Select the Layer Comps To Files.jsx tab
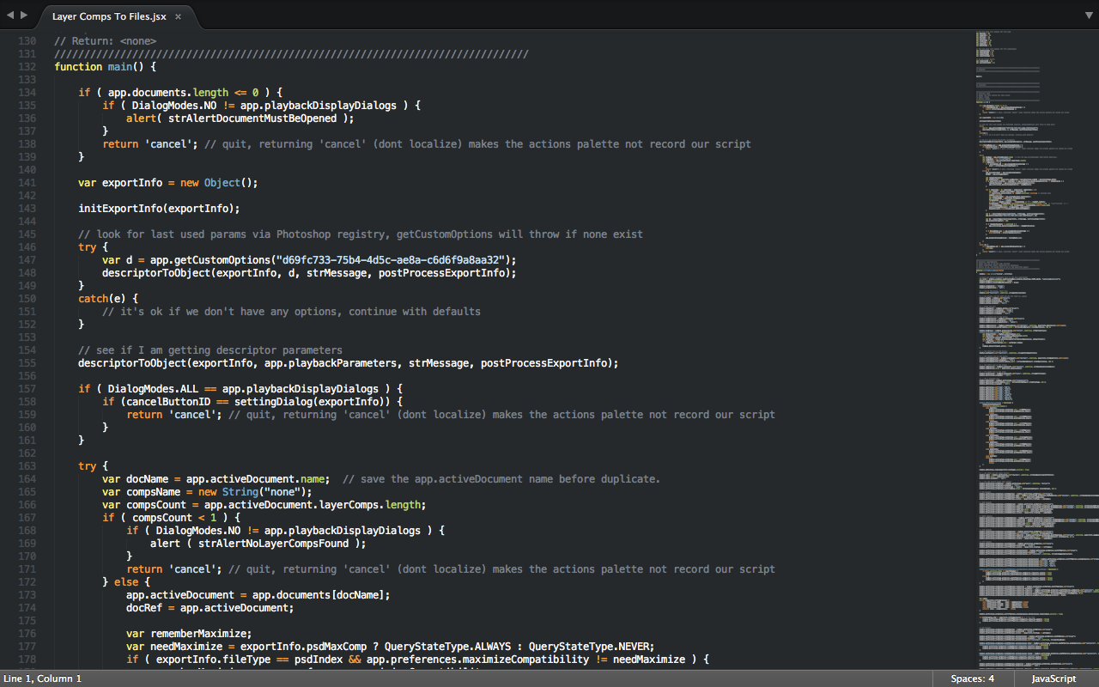Screen dimensions: 1099x687 [x=107, y=15]
